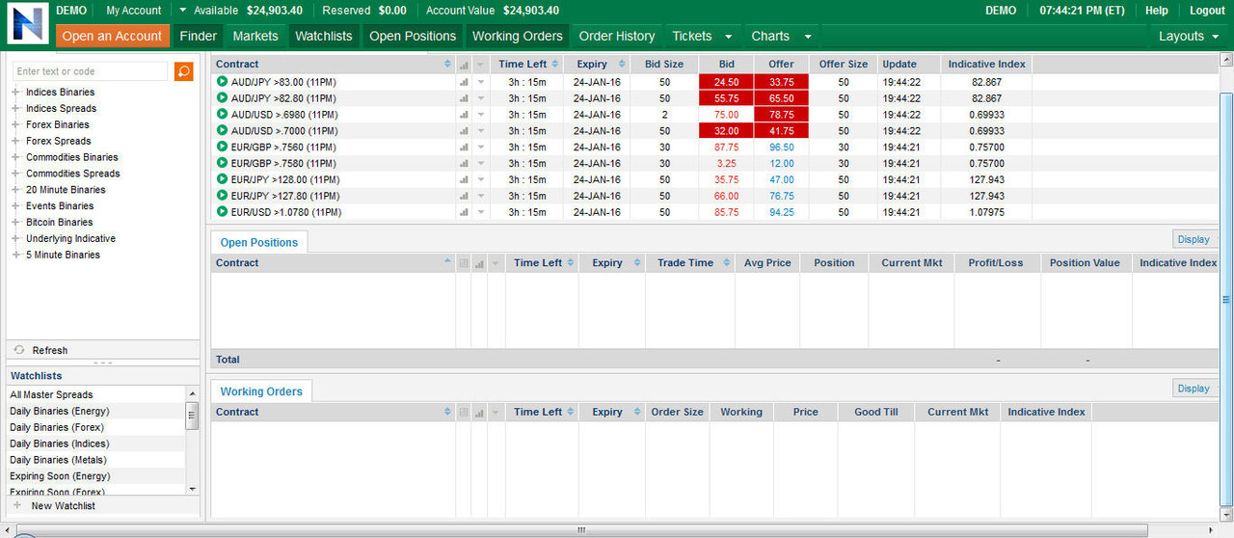Toggle sort on Time Left column in market list

(554, 65)
